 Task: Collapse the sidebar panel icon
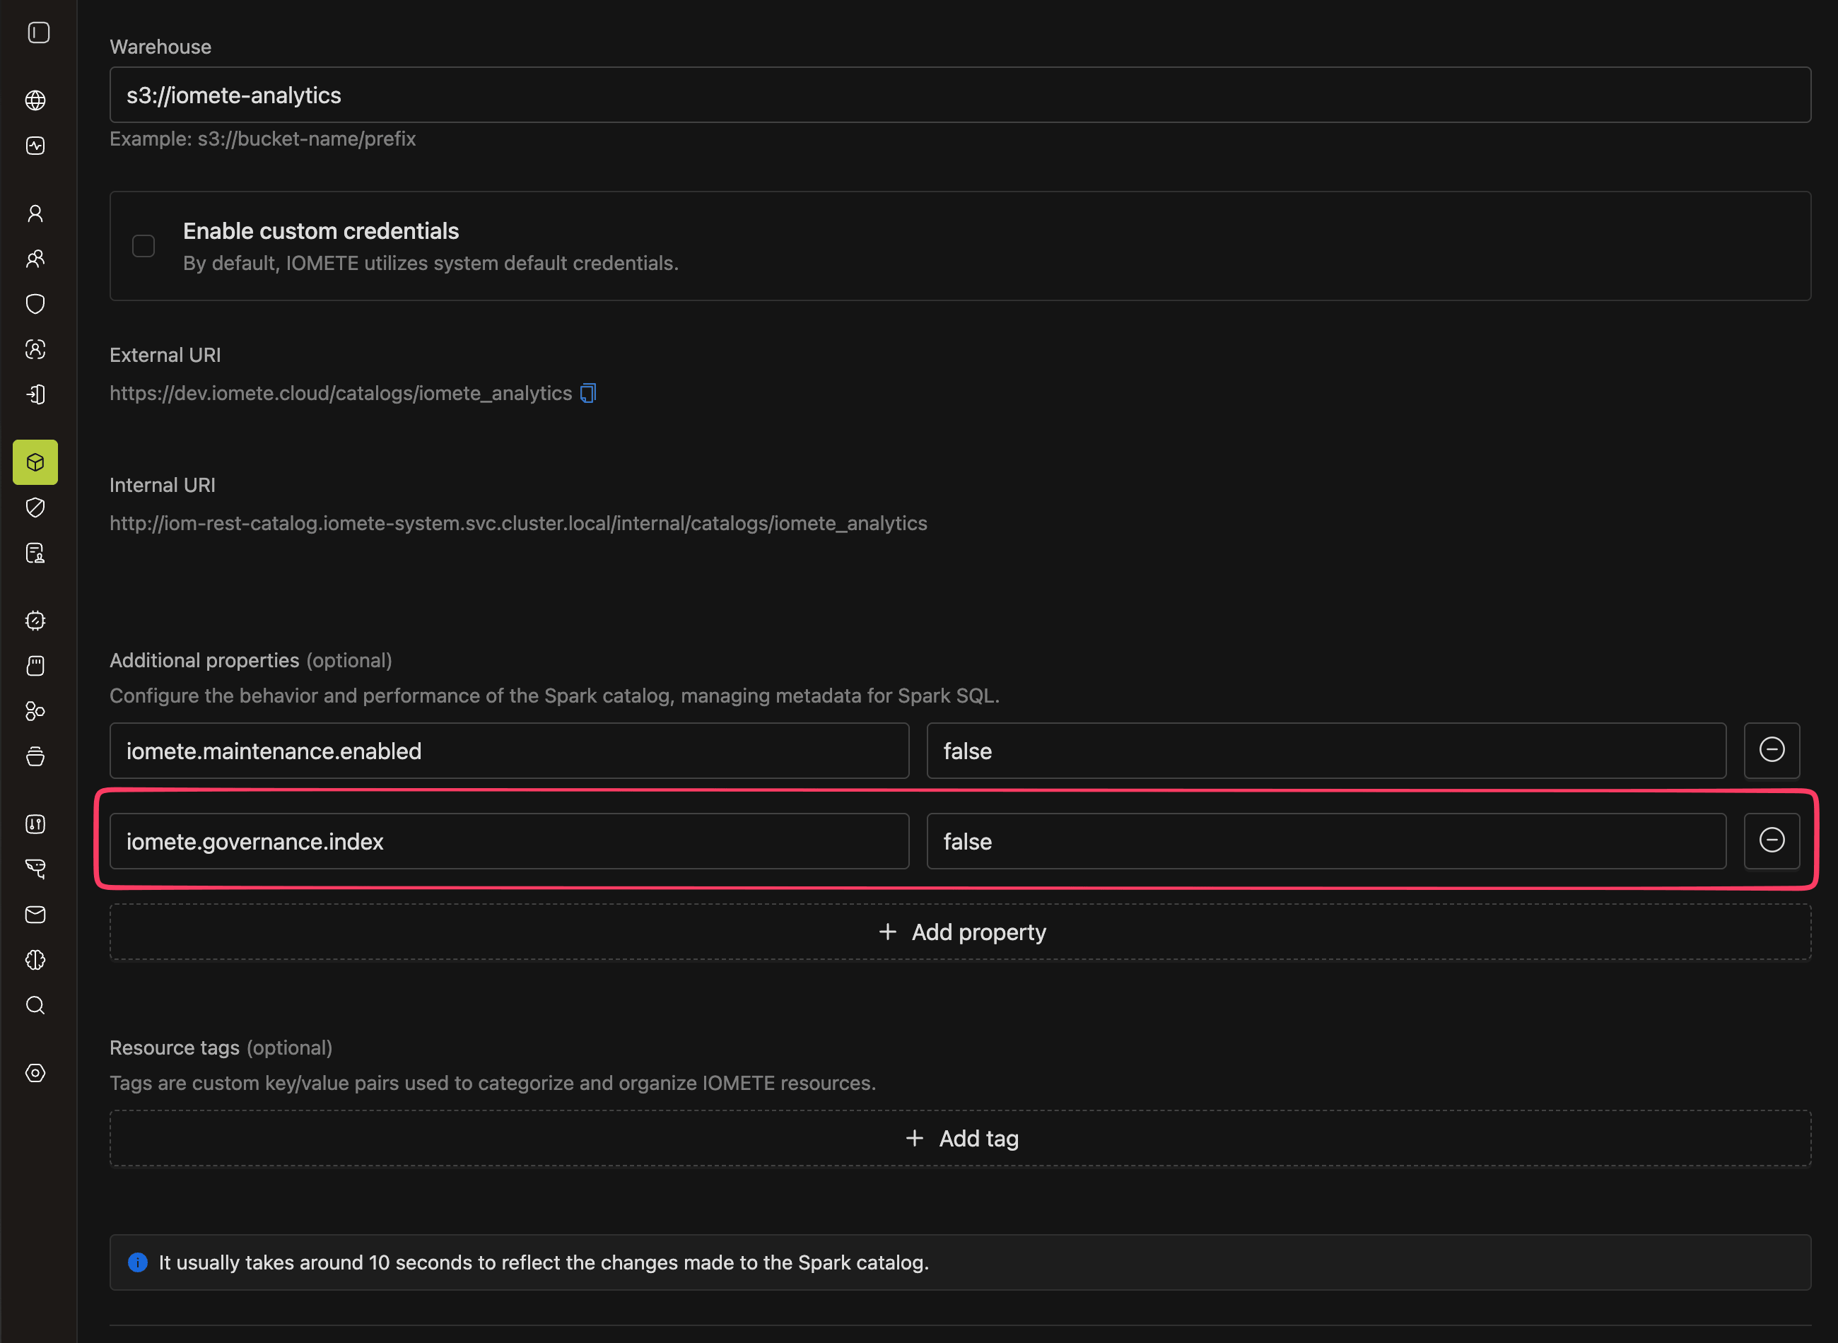click(x=38, y=33)
